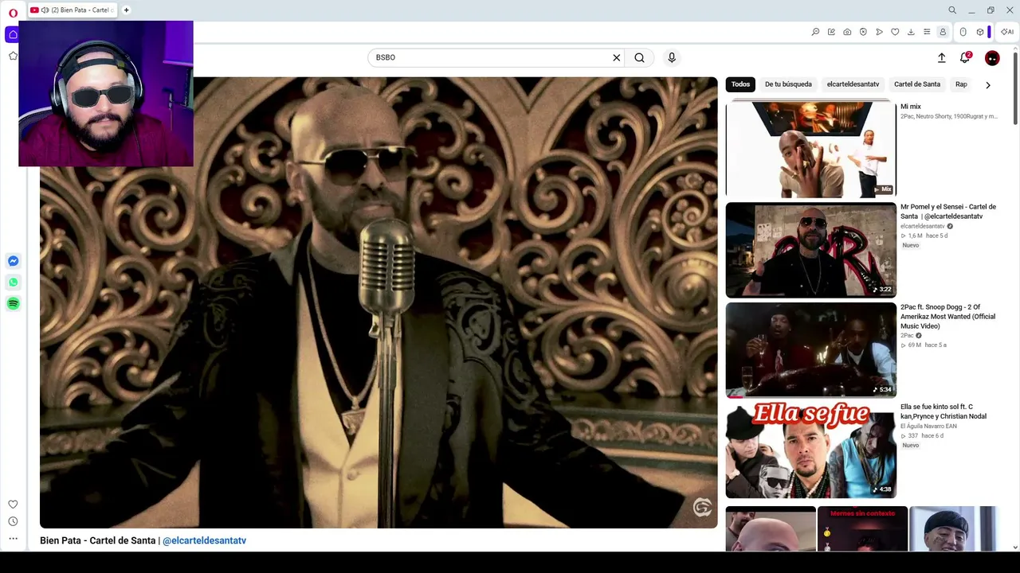Click the Bien Pata video title text

point(98,540)
